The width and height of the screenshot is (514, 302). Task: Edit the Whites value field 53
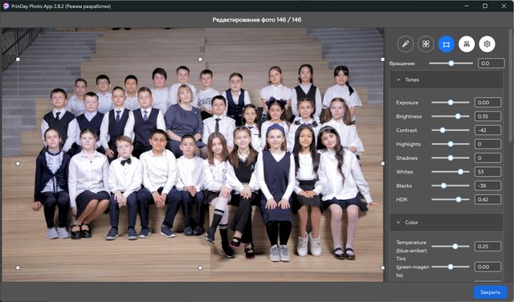[487, 172]
